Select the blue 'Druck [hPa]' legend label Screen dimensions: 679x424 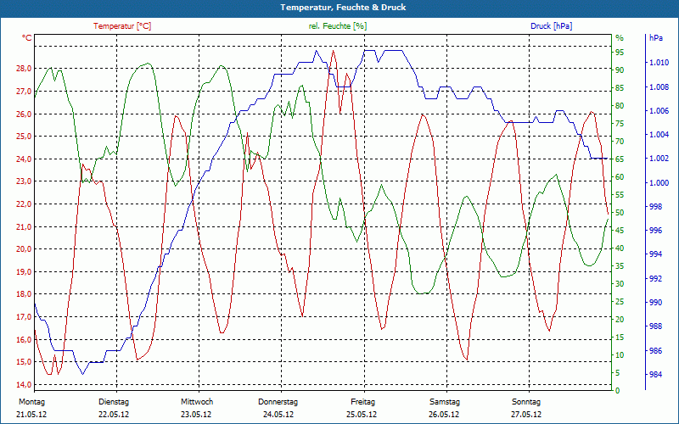point(551,26)
